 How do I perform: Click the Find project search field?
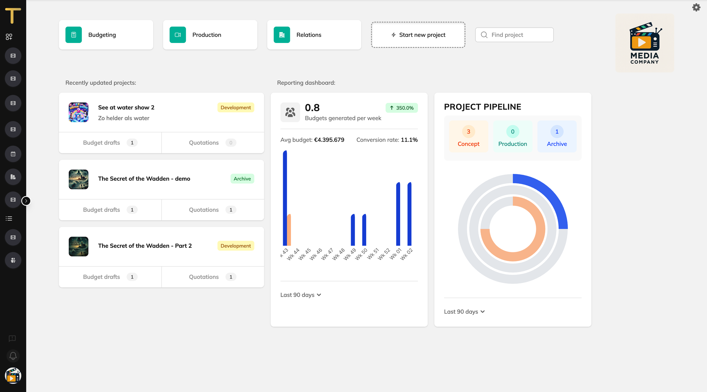(x=514, y=35)
